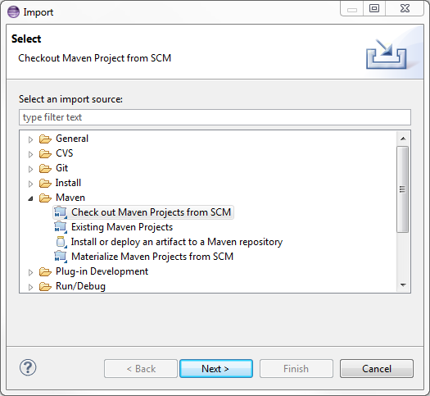Click the Git folder icon
Image resolution: width=430 pixels, height=396 pixels.
pos(45,169)
